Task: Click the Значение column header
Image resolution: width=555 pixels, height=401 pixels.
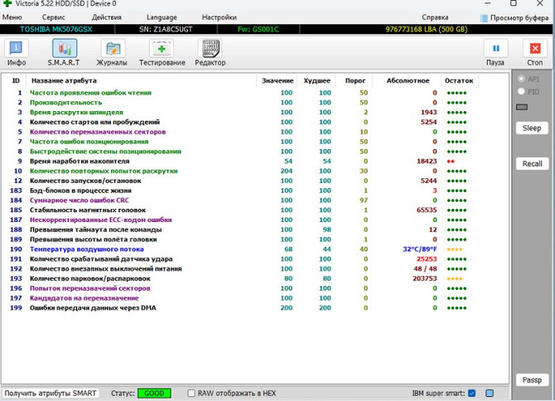Action: click(277, 80)
